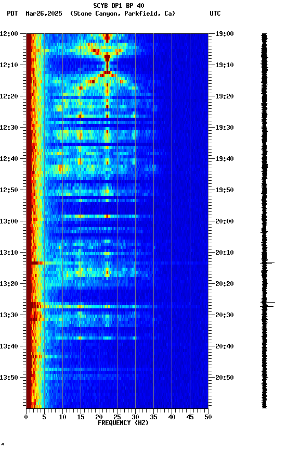This screenshot has width=287, height=450.
Task: Click the 'UTC' timezone label
Action: click(x=215, y=14)
